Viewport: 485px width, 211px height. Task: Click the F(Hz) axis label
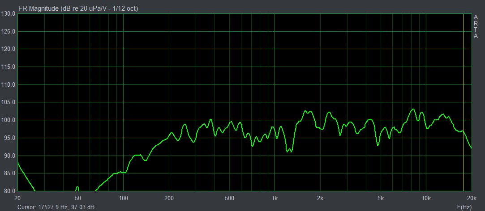point(464,207)
